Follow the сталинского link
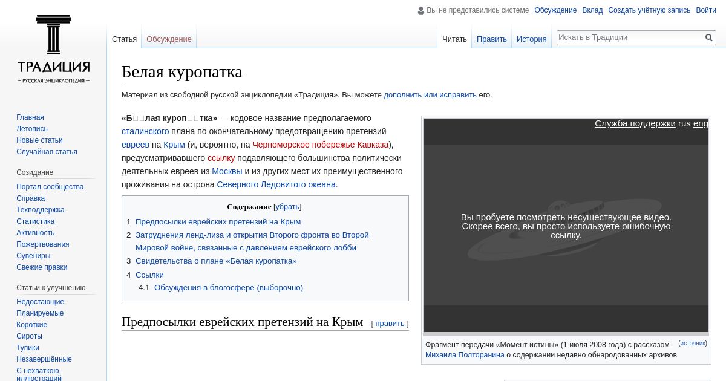 coord(145,131)
